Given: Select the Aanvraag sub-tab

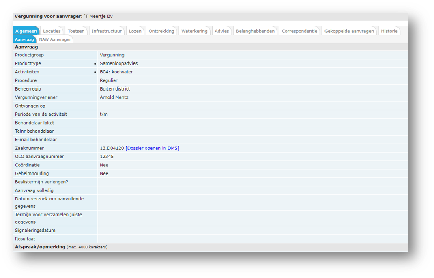Looking at the screenshot, I should click(25, 39).
